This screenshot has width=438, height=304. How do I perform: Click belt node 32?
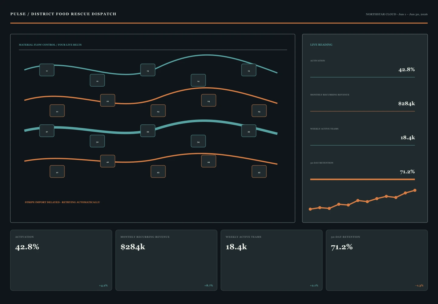tap(97, 141)
